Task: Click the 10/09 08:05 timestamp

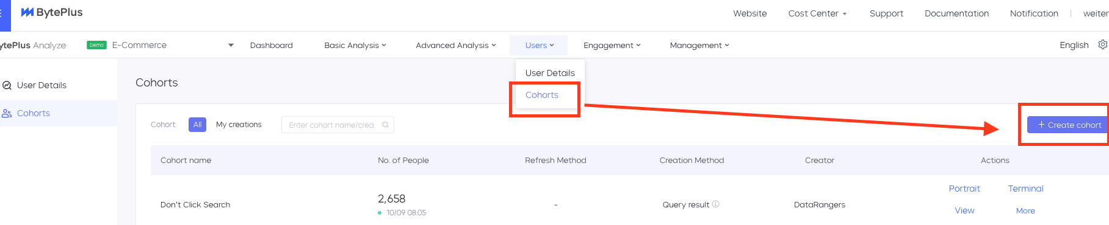Action: click(406, 213)
